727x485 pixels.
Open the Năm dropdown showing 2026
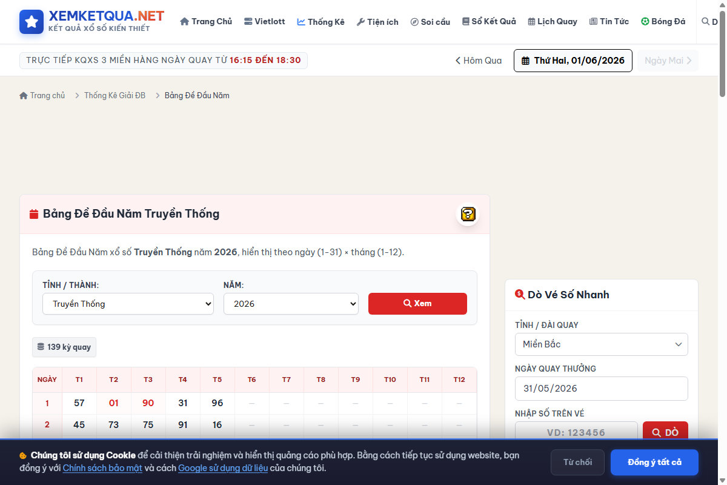(x=291, y=304)
